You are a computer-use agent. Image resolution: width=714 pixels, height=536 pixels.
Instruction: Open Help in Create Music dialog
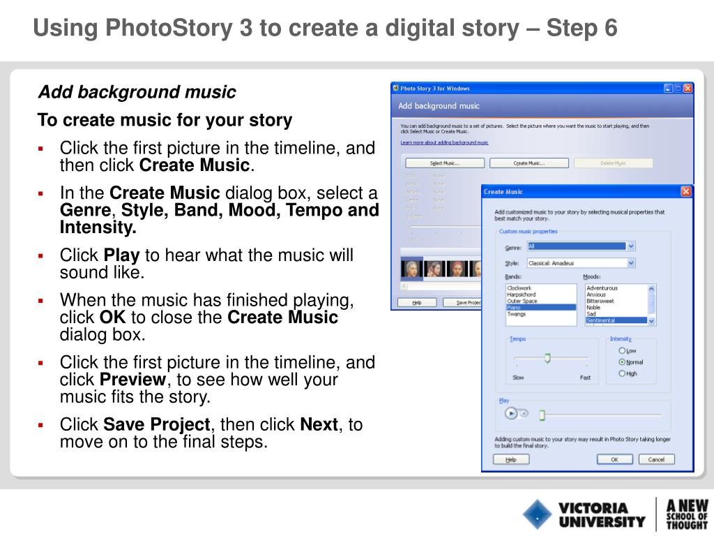(511, 459)
